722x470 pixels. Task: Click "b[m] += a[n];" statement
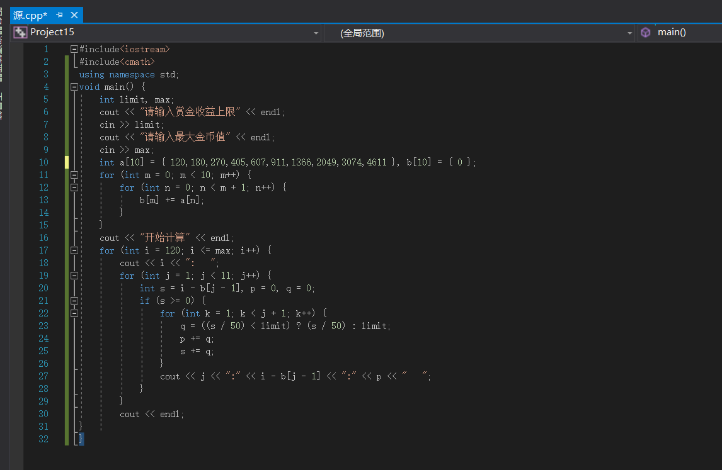pos(172,200)
